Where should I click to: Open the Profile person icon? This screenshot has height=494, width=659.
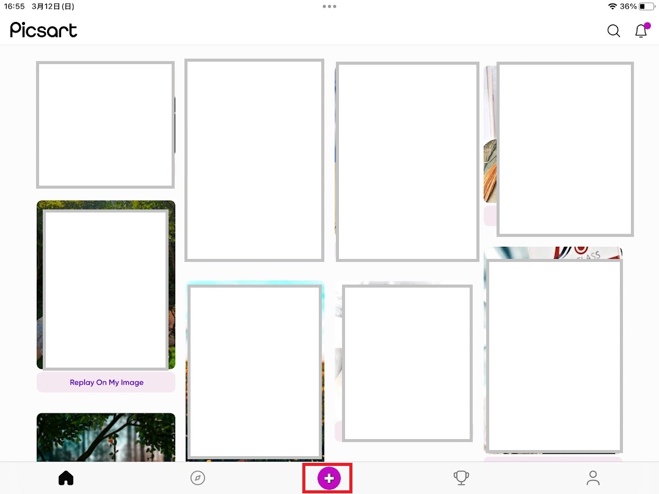coord(593,478)
